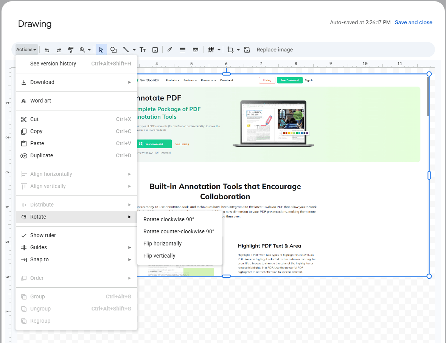
Task: Click the Download arrow icon in menu
Action: click(24, 82)
